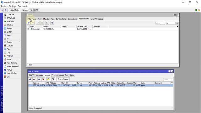Image resolution: width=201 pixels, height=113 pixels.
Task: Open the Session menu
Action: click(x=4, y=6)
